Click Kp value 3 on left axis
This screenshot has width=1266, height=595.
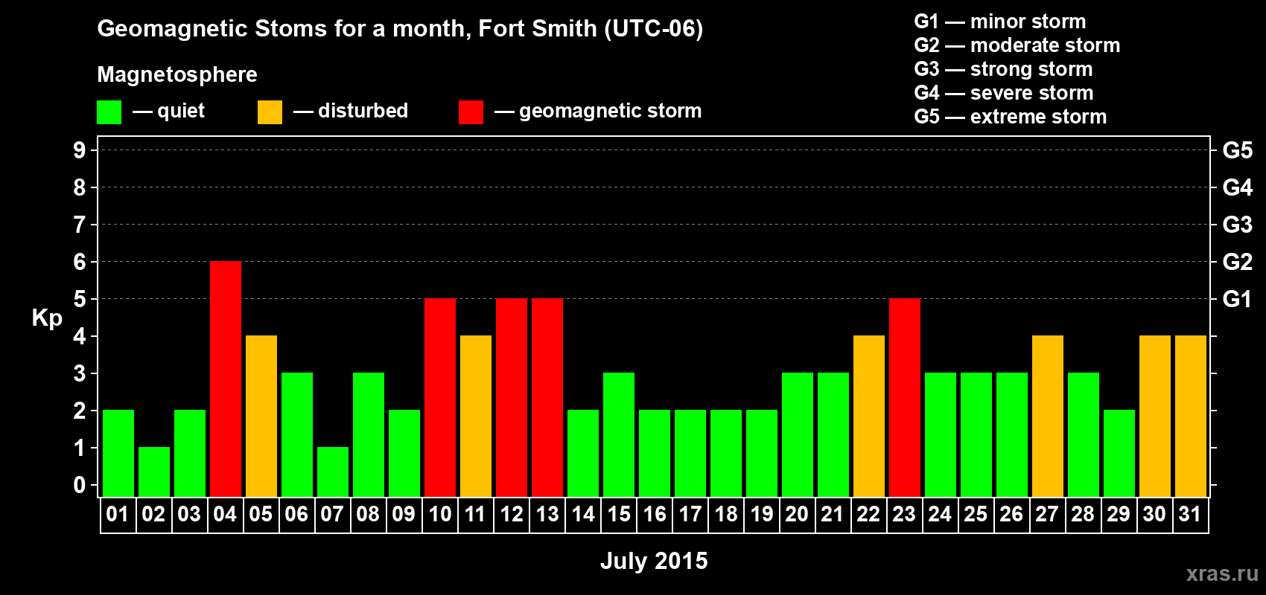coord(80,373)
